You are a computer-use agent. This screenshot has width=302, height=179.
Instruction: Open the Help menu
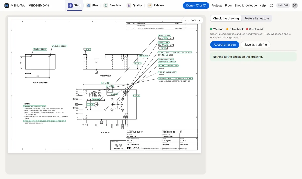pyautogui.click(x=262, y=5)
